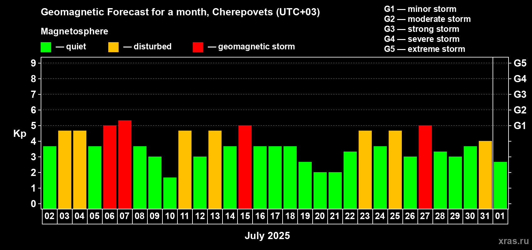Click the orange bar for day 13
532x250 pixels.
coord(215,170)
